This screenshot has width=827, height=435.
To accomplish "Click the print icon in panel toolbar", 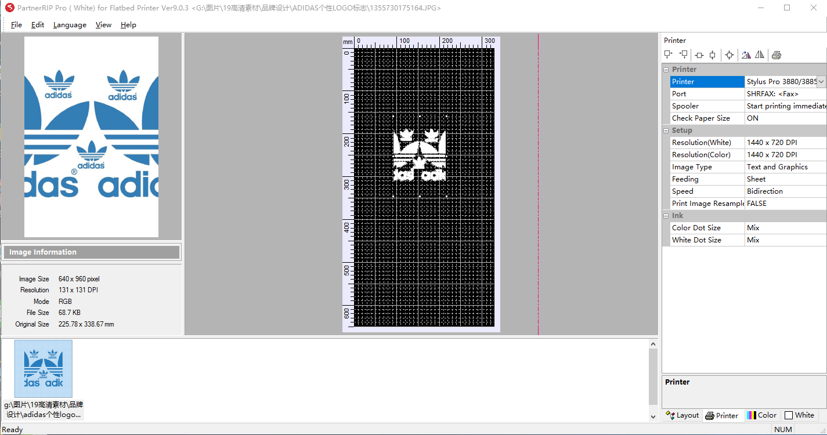I will (777, 55).
